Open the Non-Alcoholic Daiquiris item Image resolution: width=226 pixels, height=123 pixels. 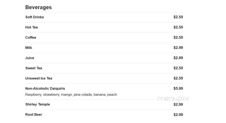tap(45, 89)
